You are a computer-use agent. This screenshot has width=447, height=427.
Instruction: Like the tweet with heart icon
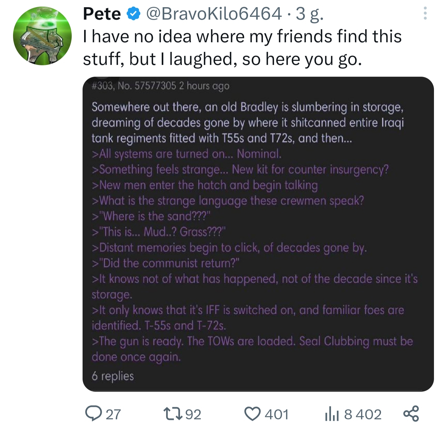252,414
